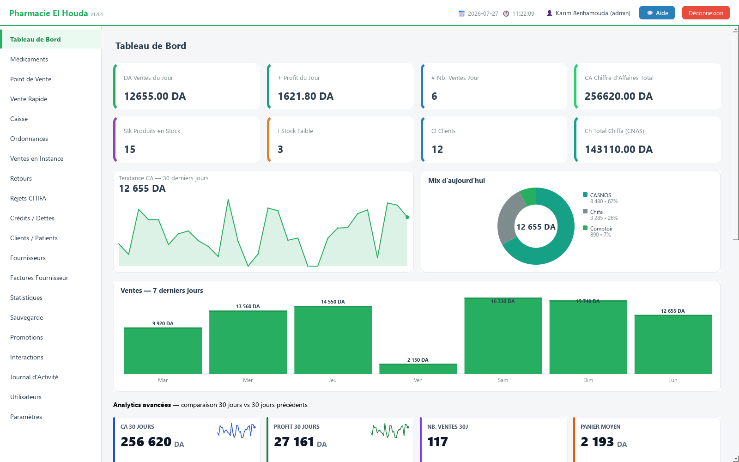Click the Tendance CA 30 derniers jours label
The image size is (739, 462).
click(x=164, y=178)
